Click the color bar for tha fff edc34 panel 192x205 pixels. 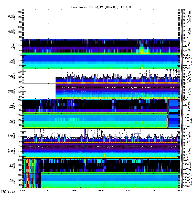coord(182,16)
